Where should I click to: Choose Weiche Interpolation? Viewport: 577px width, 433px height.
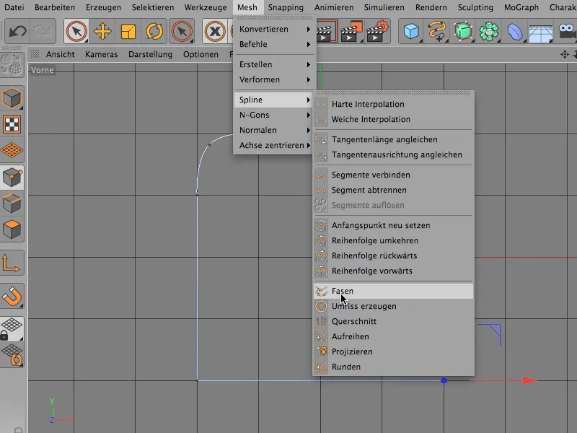tap(393, 119)
